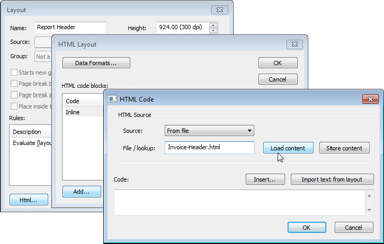
Task: Toggle the Starts new group checkbox
Action: pos(13,73)
